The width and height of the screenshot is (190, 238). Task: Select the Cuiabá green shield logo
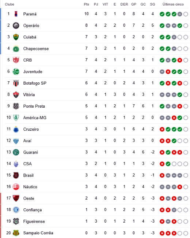[16, 37]
